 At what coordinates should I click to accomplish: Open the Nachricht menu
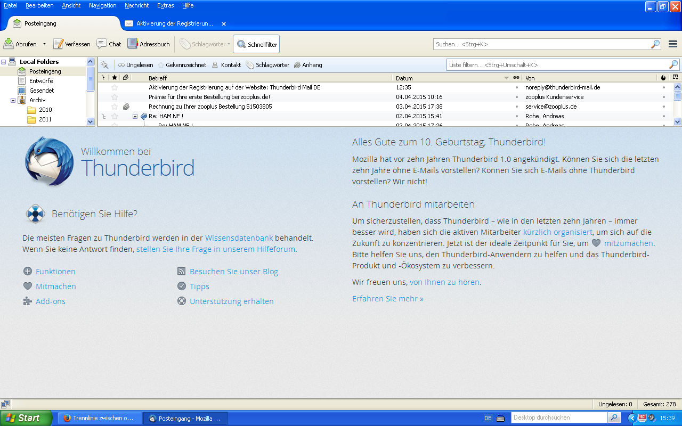click(x=137, y=5)
